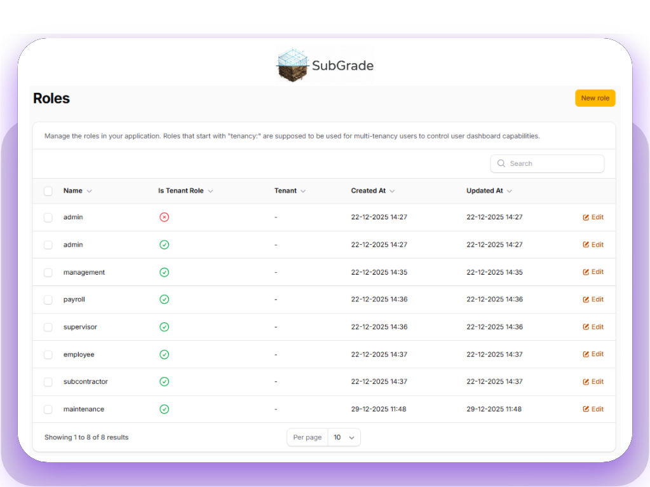
Task: Check the box for the management role
Action: pos(48,272)
